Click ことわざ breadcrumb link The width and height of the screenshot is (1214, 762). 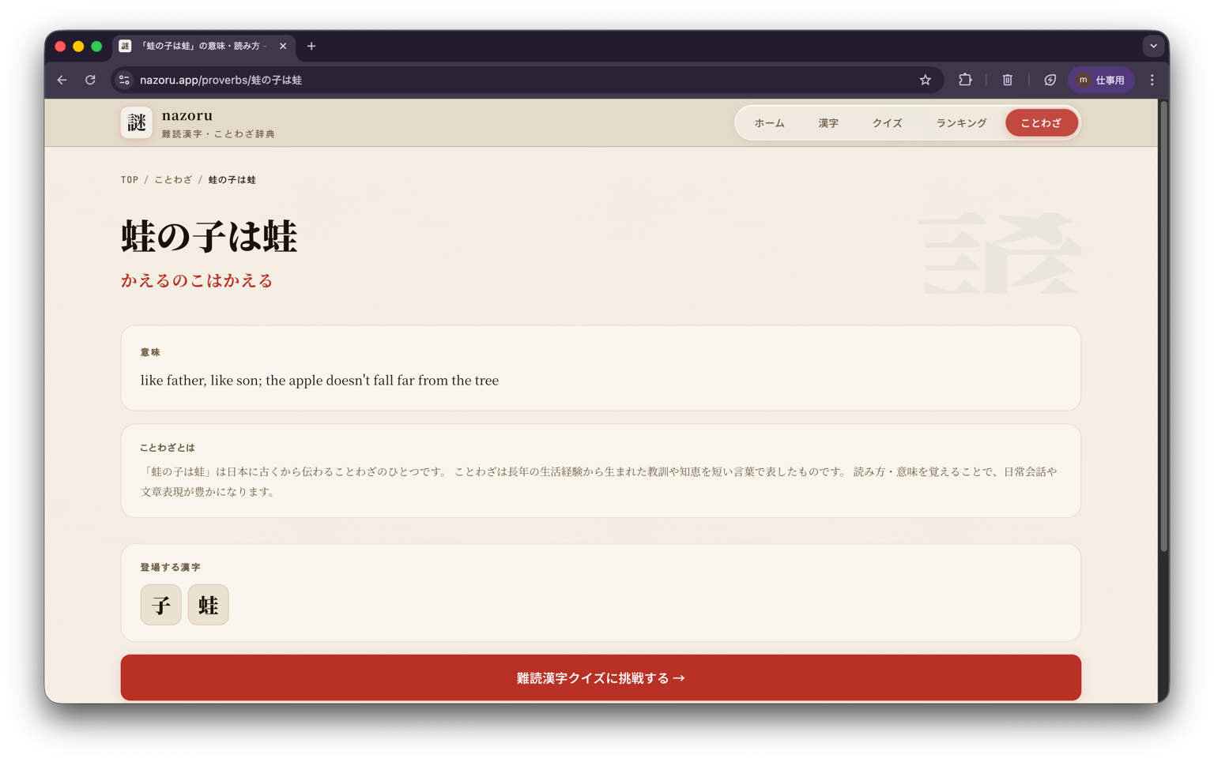173,180
